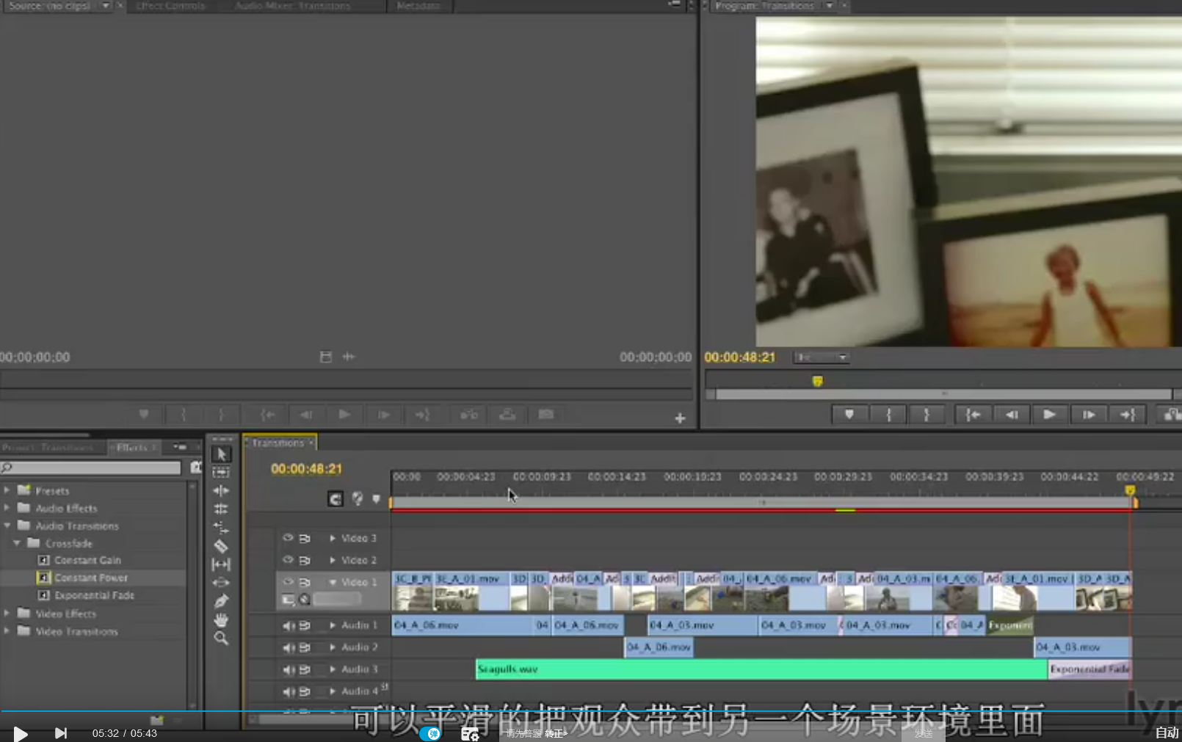Screen dimensions: 1182x742
Task: Expand the Presets folder
Action: click(x=7, y=490)
